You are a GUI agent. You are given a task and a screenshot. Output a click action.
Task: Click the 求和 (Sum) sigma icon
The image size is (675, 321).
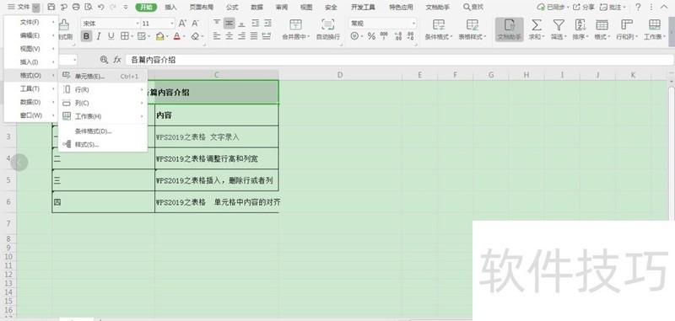point(537,25)
